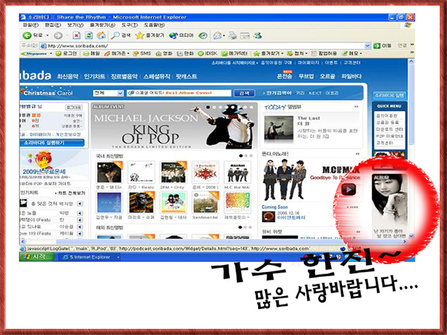The image size is (447, 335).
Task: Expand the 캡처 dropdown on Megapass toolbar
Action: tap(306, 53)
